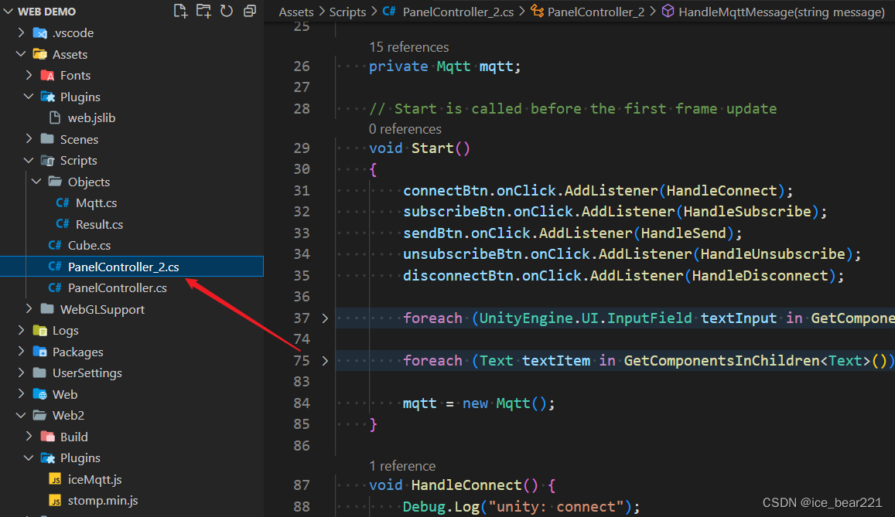895x517 pixels.
Task: Click the method cube icon in breadcrumb
Action: (668, 11)
